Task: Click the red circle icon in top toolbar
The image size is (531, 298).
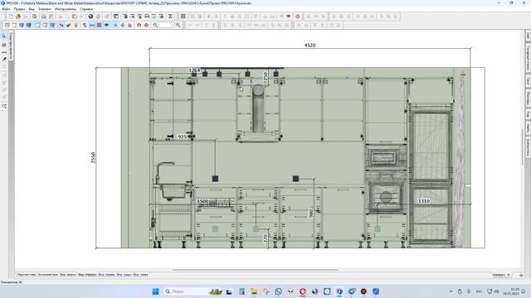Action: pyautogui.click(x=298, y=17)
